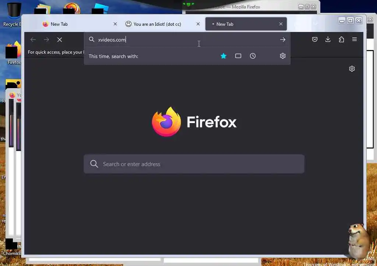The height and width of the screenshot is (266, 377).
Task: Close the active New Tab tab
Action: pos(281,24)
